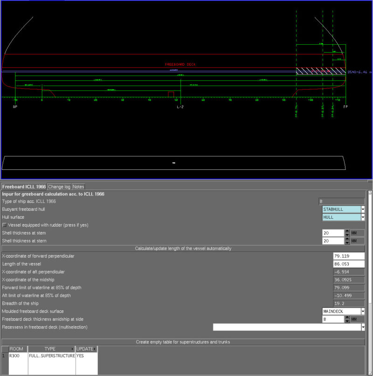The image size is (373, 376).
Task: Toggle Vessel equipped with rudder checkbox
Action: 4,225
